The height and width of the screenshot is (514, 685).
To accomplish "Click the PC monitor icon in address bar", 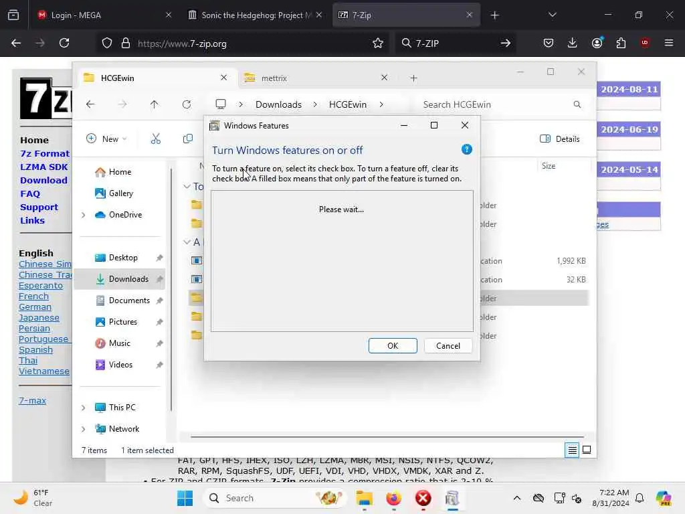I will pos(221,104).
